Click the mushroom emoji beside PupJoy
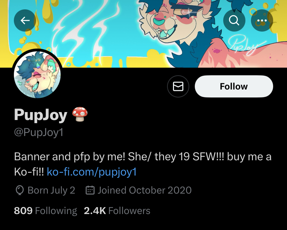 pos(80,114)
